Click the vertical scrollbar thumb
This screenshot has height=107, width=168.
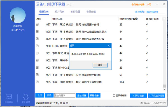click(x=164, y=86)
